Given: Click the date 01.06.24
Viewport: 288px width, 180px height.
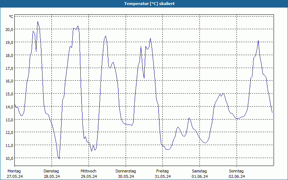Looking at the screenshot, I should coord(200,176).
